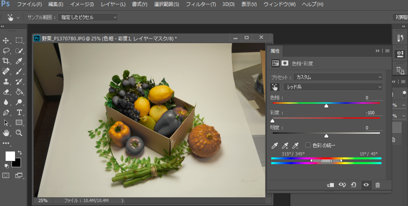This screenshot has height=206, width=408.
Task: Open the tool preset picker arrow
Action: coord(18,17)
